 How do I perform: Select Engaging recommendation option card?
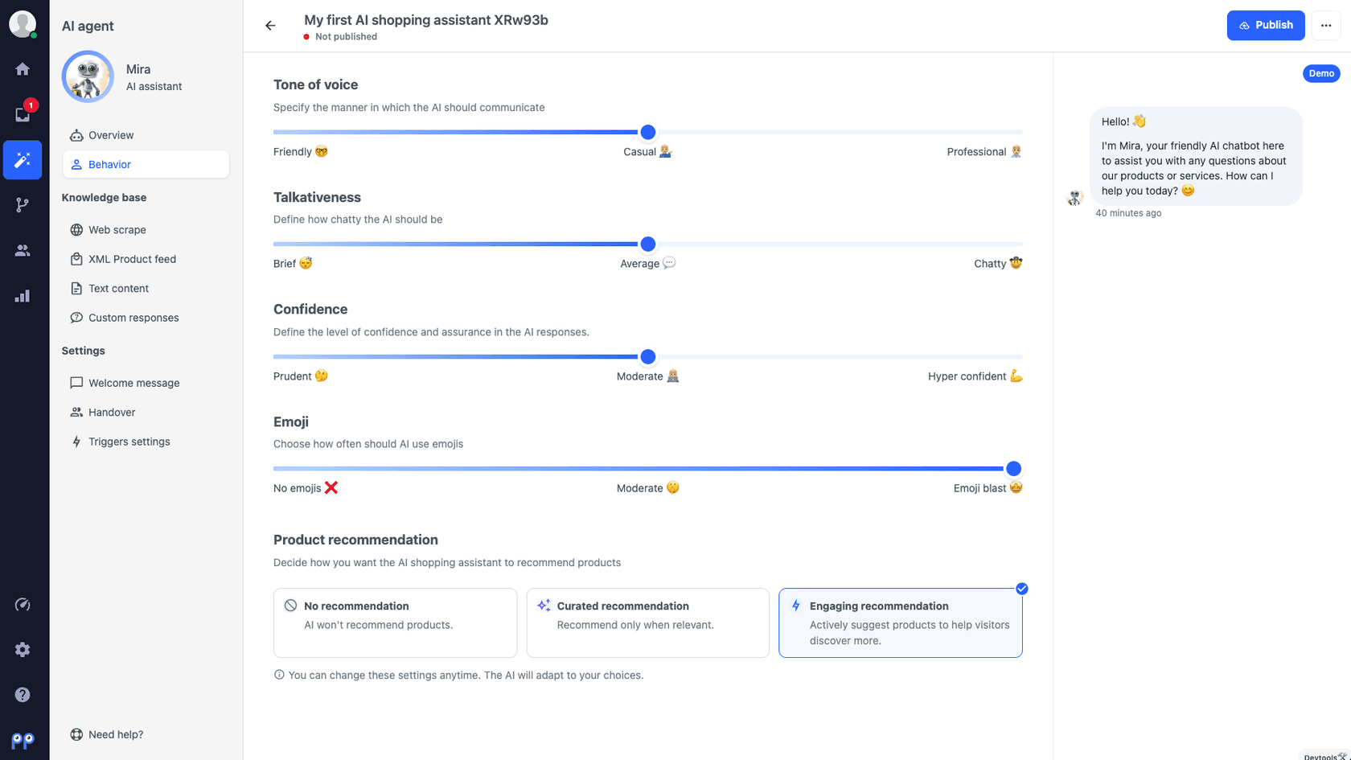click(x=901, y=622)
